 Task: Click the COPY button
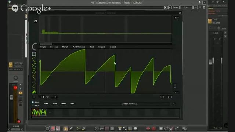46,103
